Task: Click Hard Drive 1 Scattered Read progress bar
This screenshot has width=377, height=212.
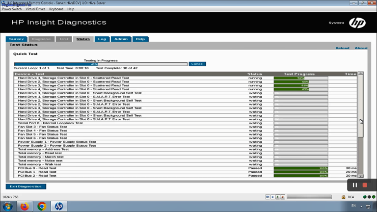Action: pyautogui.click(x=301, y=78)
